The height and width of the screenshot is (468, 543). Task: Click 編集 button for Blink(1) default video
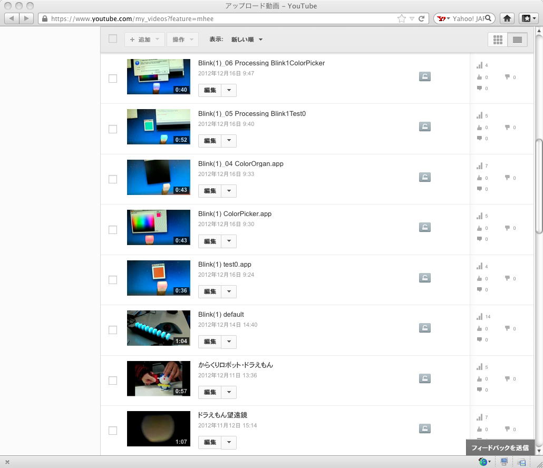pos(210,342)
